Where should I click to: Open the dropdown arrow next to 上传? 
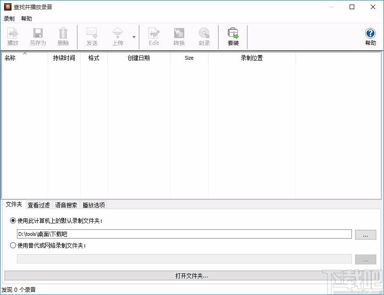point(134,37)
